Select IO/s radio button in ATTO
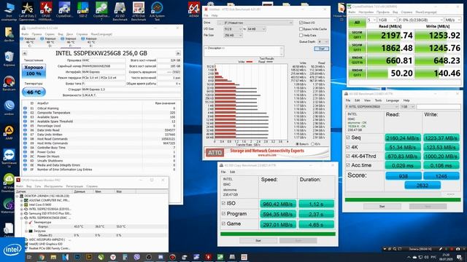Viewport: 467px width, 262px height. (312, 144)
